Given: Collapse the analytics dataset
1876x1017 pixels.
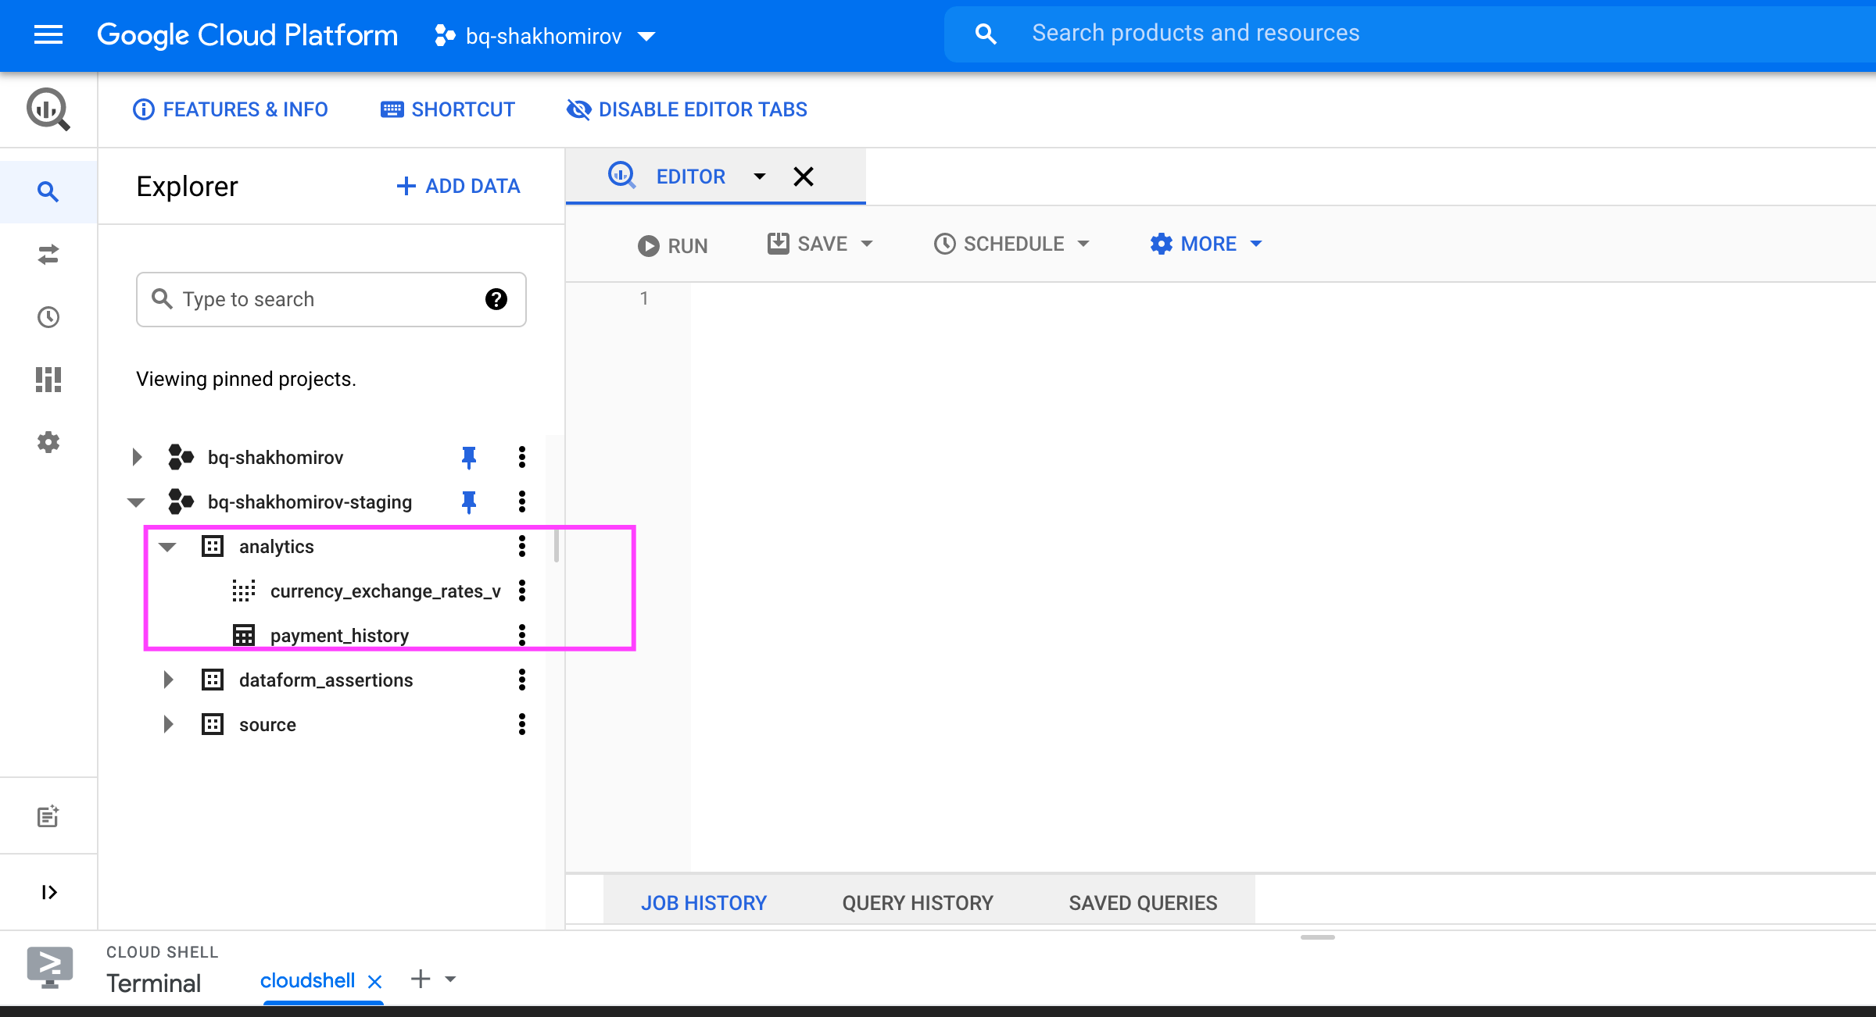Looking at the screenshot, I should (x=168, y=547).
